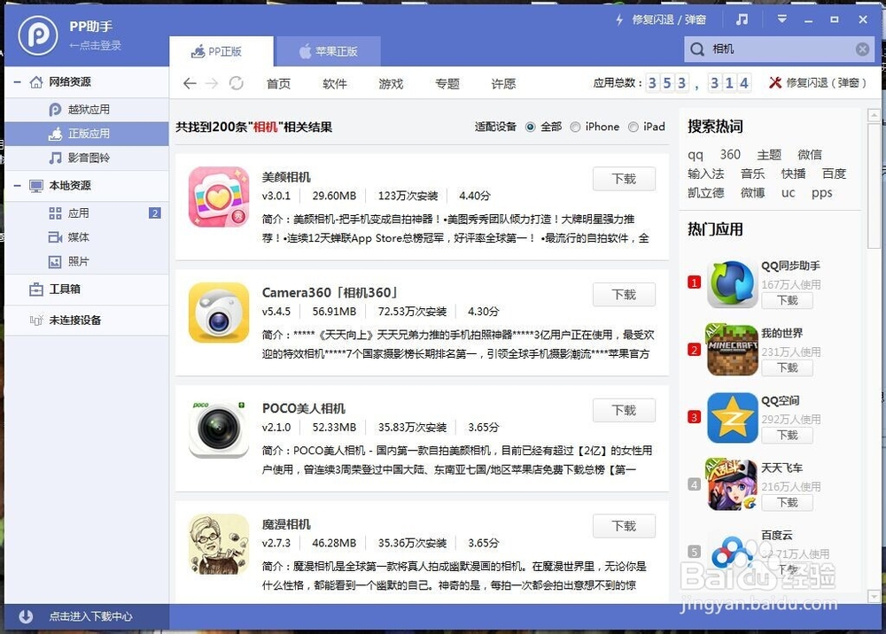Download POCO美人相机
The width and height of the screenshot is (886, 634).
pyautogui.click(x=624, y=411)
